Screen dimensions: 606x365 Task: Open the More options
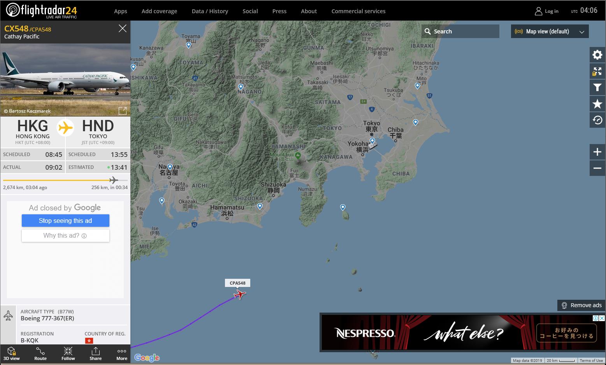(x=122, y=354)
